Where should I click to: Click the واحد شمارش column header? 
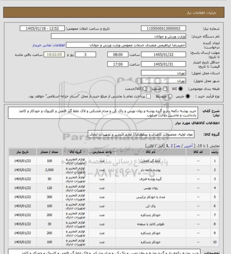(102, 152)
